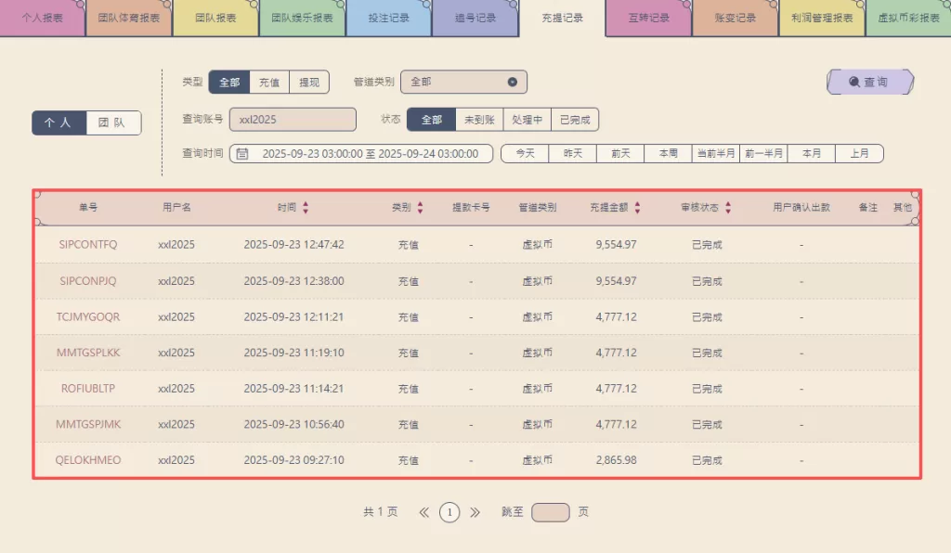Click the 跳至 page number box
Screen dimensions: 951x553
551,512
